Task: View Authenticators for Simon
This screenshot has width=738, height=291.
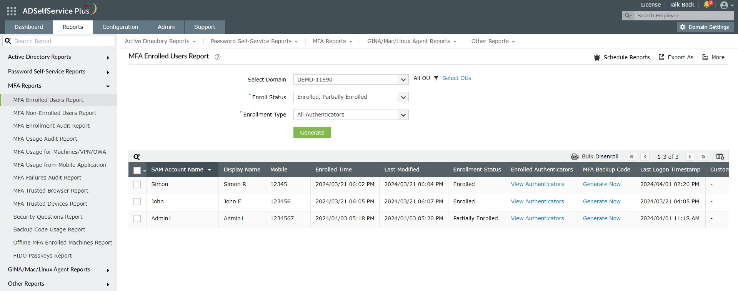Action: 537,184
